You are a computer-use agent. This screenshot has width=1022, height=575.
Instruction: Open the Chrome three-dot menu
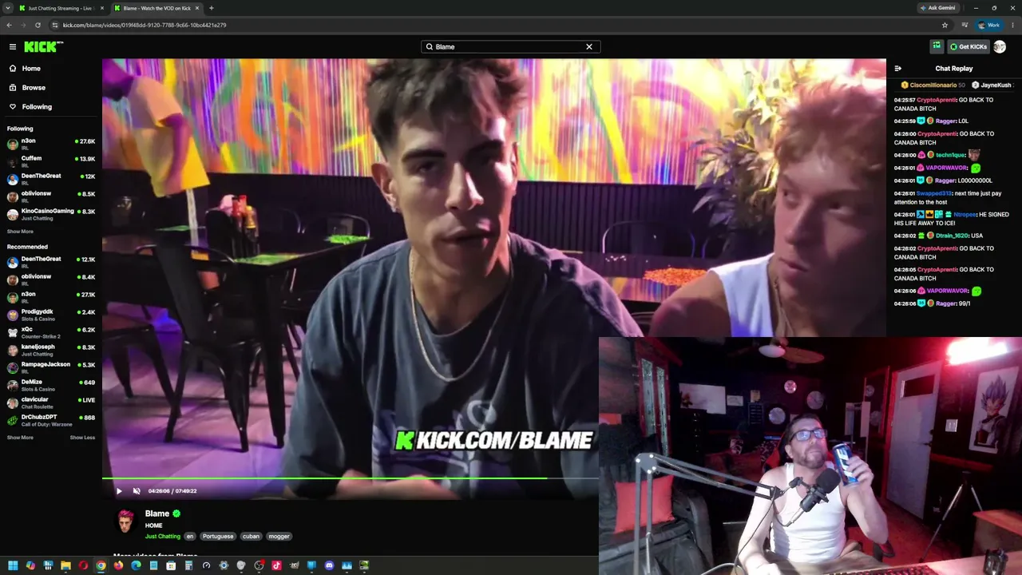[1012, 25]
